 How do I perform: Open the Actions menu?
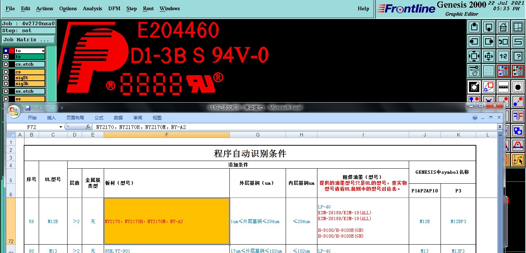(45, 8)
